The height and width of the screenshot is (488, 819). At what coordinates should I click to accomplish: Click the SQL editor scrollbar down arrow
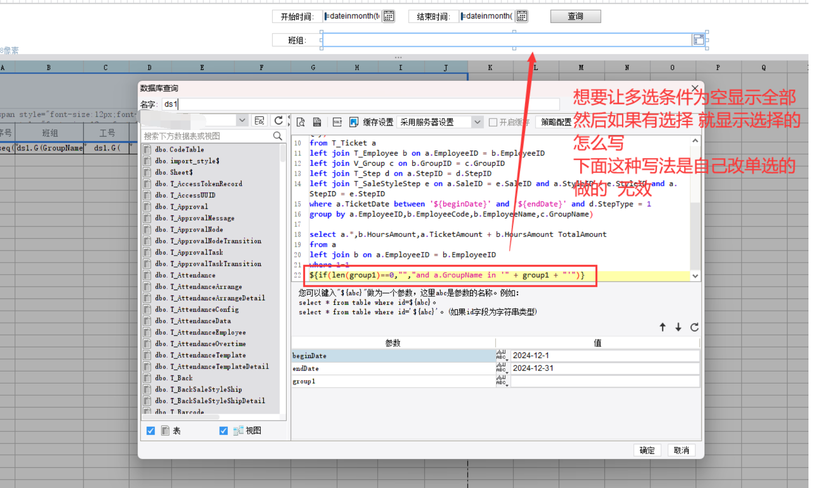[x=695, y=276]
